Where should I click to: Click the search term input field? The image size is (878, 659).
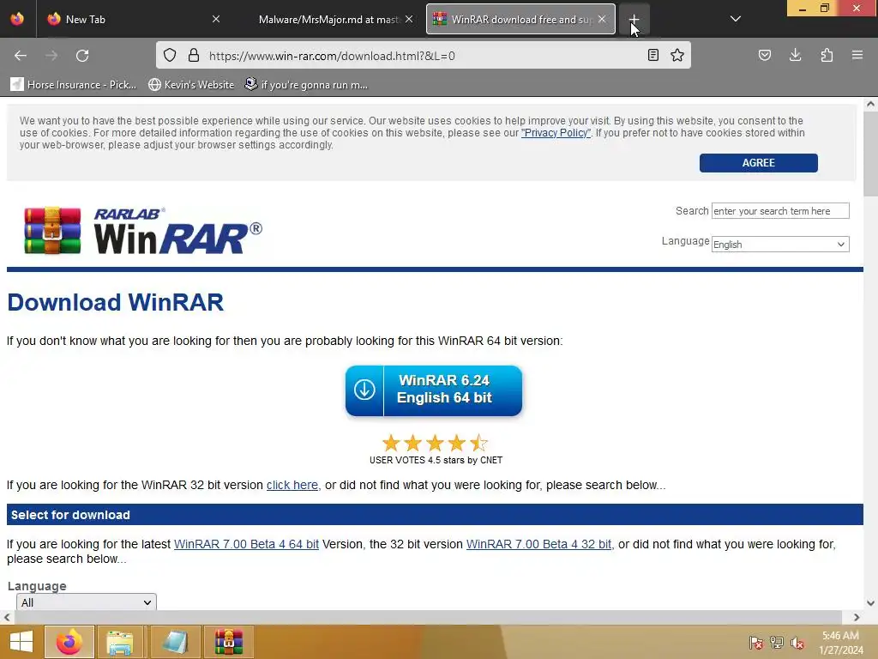[780, 211]
